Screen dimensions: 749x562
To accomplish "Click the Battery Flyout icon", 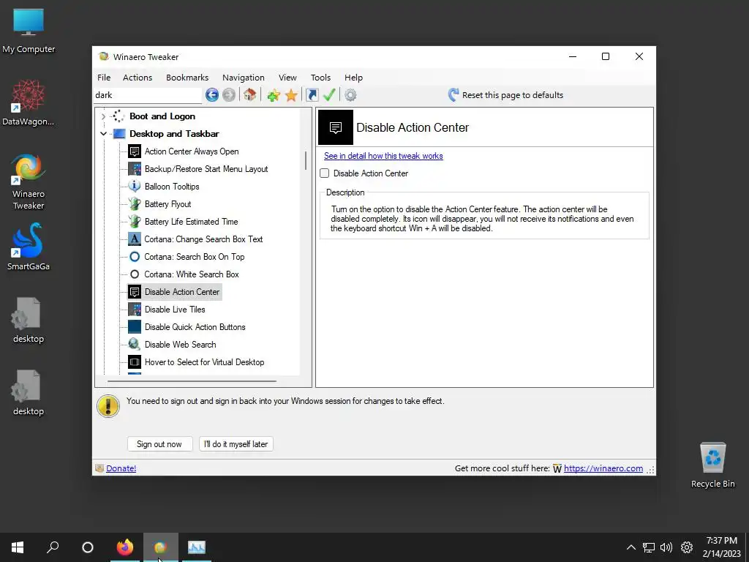I will [x=135, y=204].
